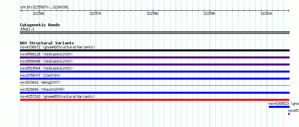The image size is (299, 127).
Task: Click the 32259k ruler tick label
Action: coord(210,13)
